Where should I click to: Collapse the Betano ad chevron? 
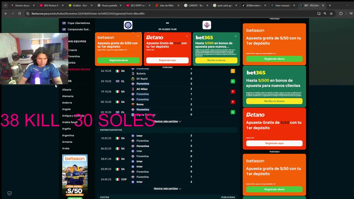[x=187, y=36]
